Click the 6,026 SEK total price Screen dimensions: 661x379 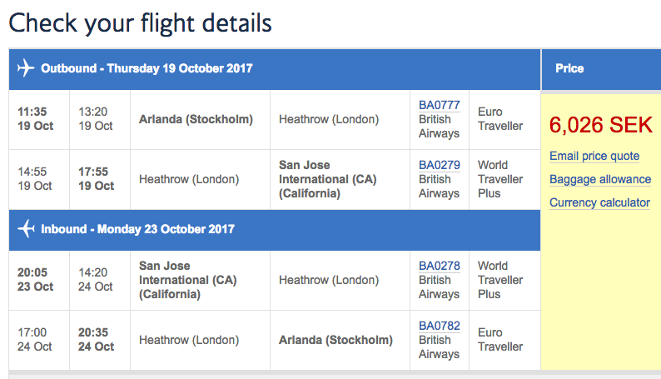click(x=601, y=125)
